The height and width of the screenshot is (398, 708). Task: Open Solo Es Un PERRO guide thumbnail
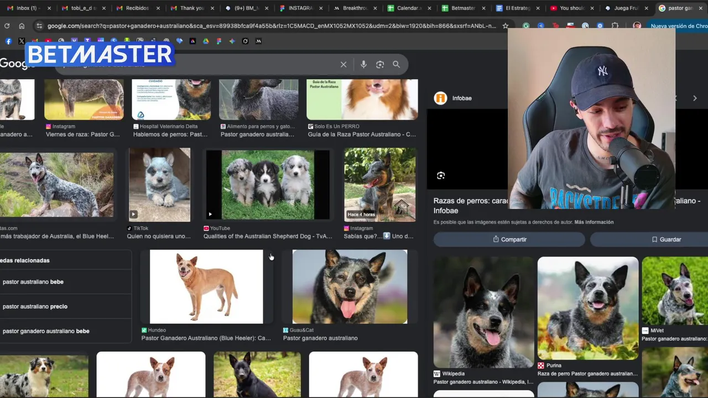coord(362,99)
